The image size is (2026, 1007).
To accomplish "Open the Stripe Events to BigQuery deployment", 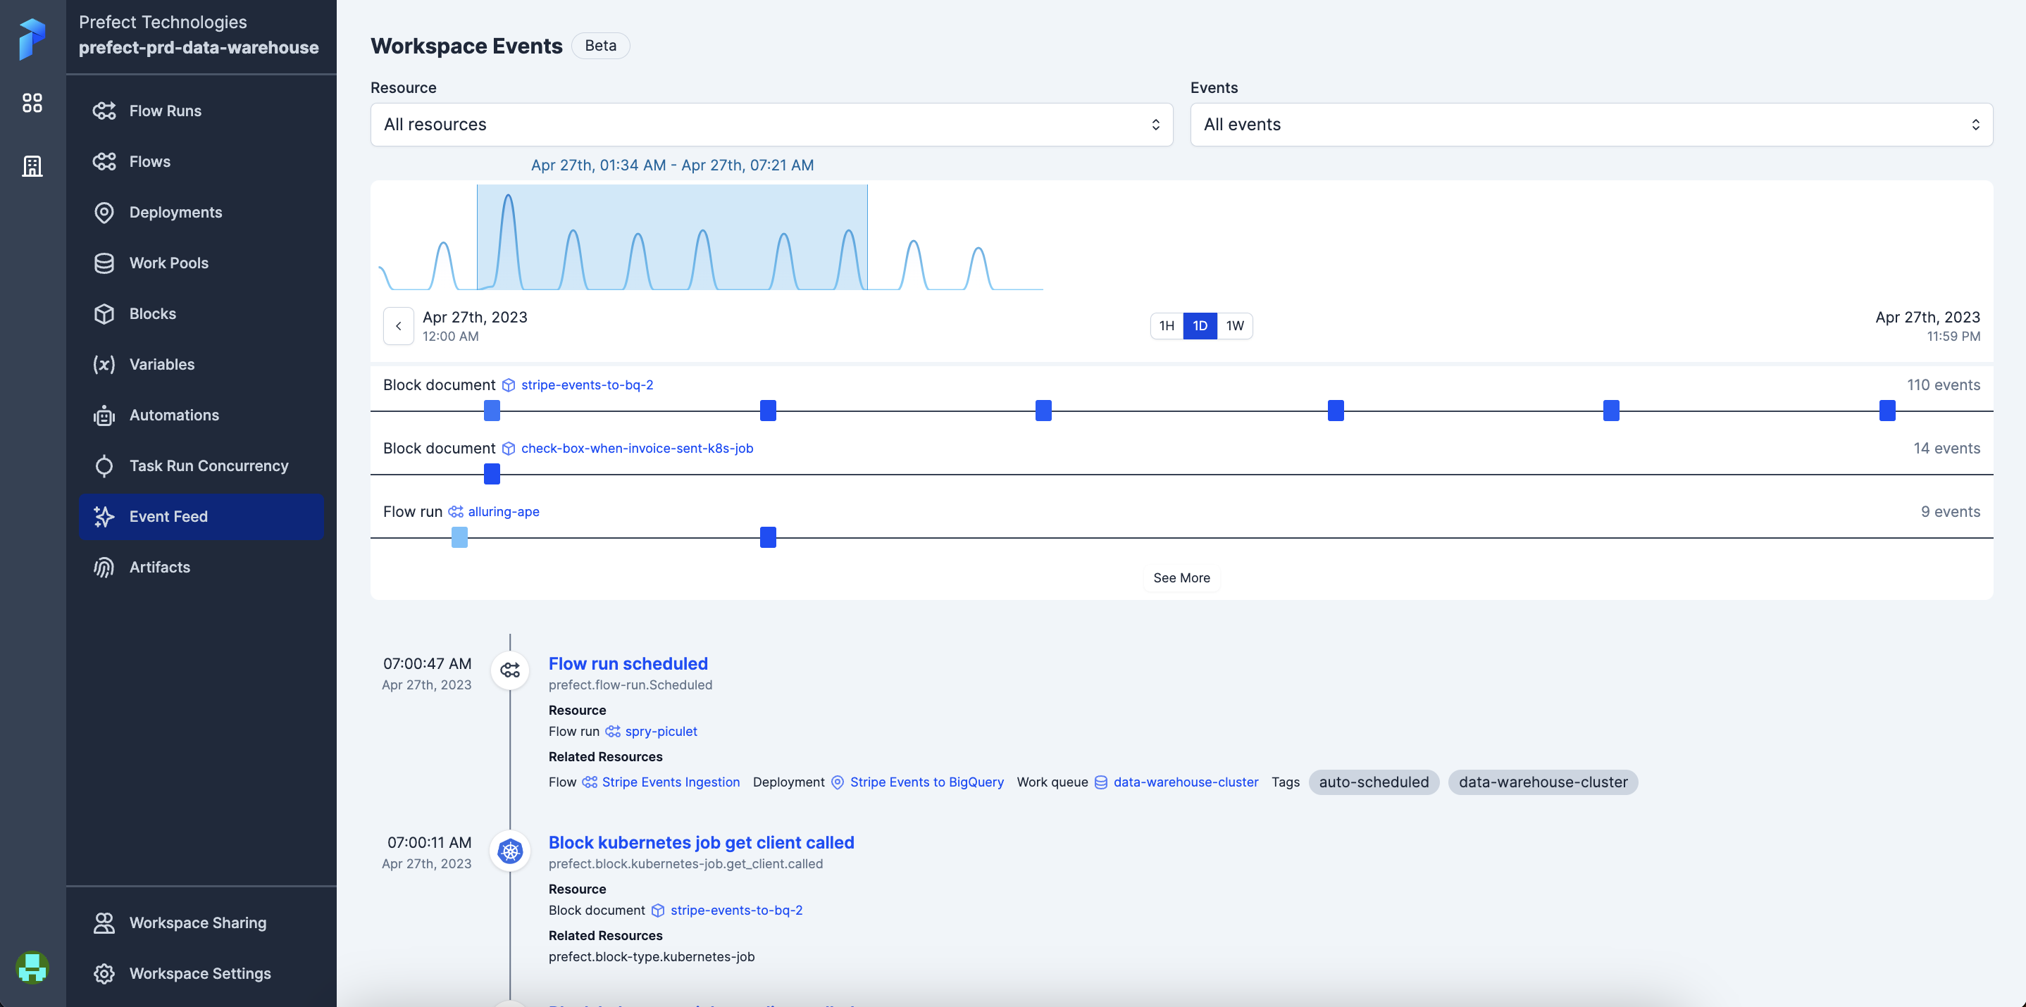I will tap(926, 782).
